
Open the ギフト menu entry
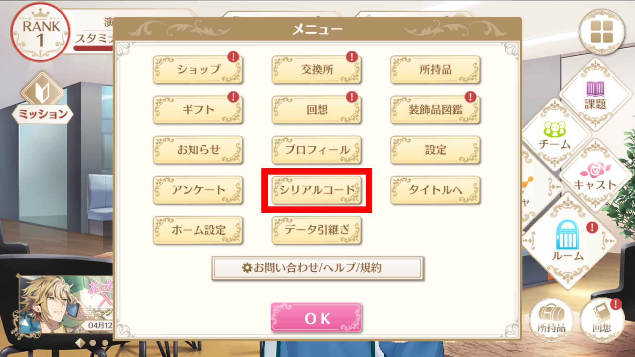(x=198, y=110)
